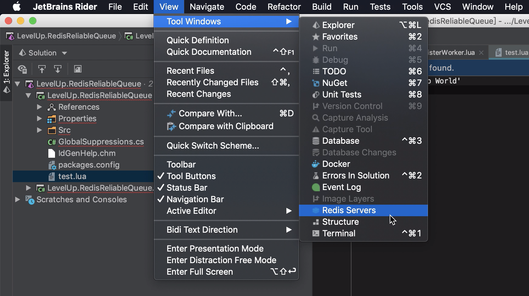Open the Build menu
Viewport: 529px width, 296px height.
322,7
